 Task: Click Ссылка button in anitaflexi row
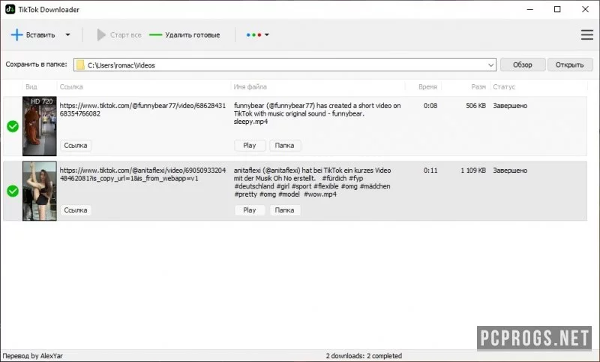(76, 210)
